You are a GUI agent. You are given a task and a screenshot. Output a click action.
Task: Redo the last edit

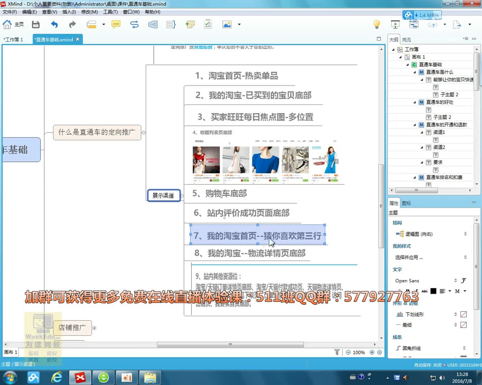[72, 24]
